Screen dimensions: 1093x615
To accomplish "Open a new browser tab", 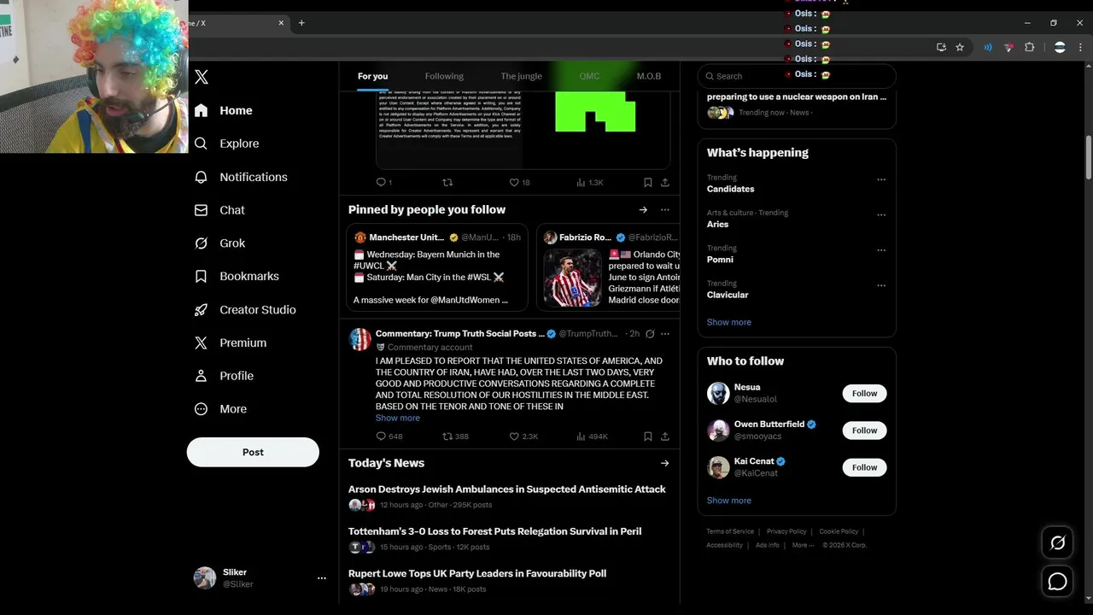I will click(x=301, y=23).
